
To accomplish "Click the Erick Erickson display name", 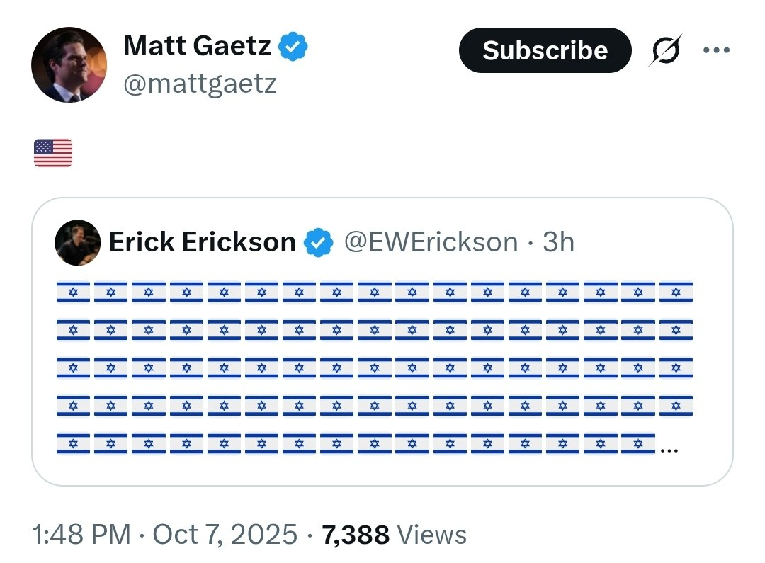I will click(202, 243).
